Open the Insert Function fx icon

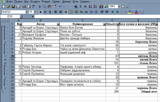(85, 7)
